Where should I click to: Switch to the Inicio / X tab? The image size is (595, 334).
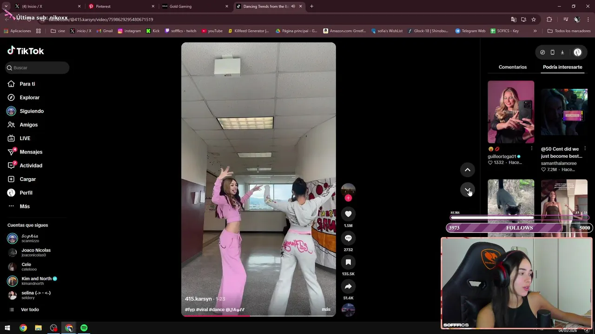pyautogui.click(x=46, y=6)
